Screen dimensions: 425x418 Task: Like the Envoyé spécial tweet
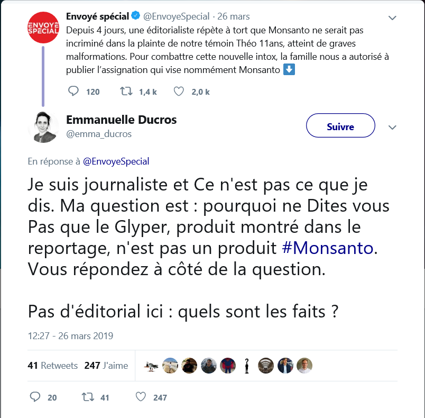(x=179, y=92)
